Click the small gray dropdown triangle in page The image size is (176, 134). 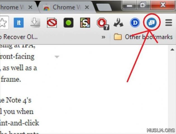tap(57, 57)
